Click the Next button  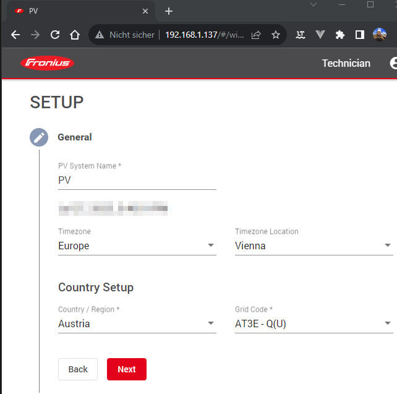tap(126, 369)
